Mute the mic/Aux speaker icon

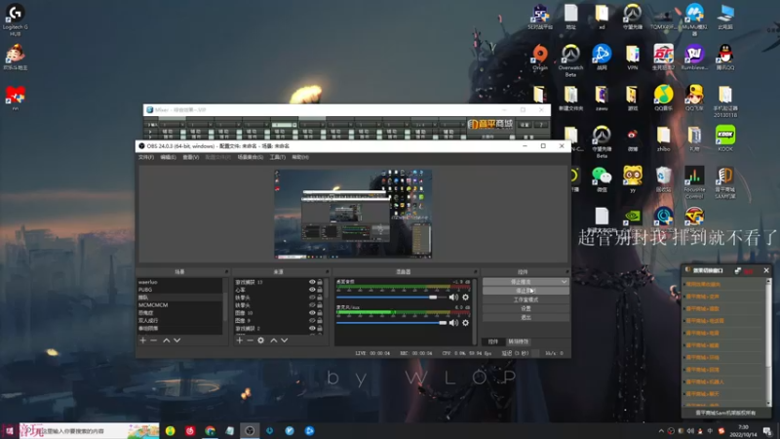[x=453, y=323]
